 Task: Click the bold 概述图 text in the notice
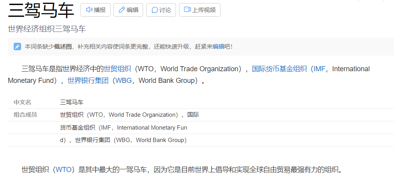[x=63, y=46]
